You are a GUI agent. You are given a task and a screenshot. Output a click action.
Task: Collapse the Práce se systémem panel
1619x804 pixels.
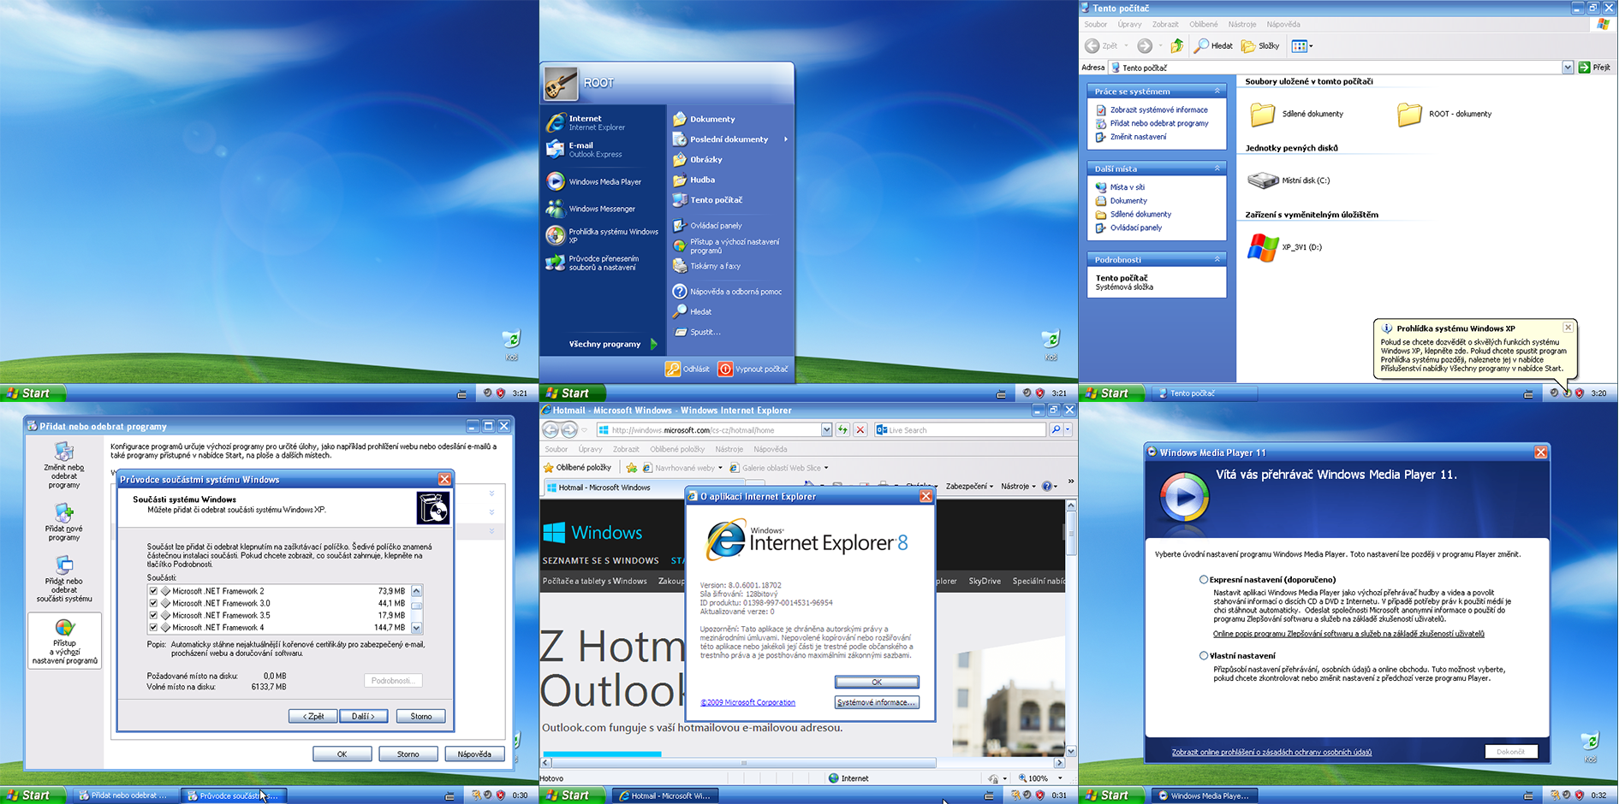(1217, 92)
